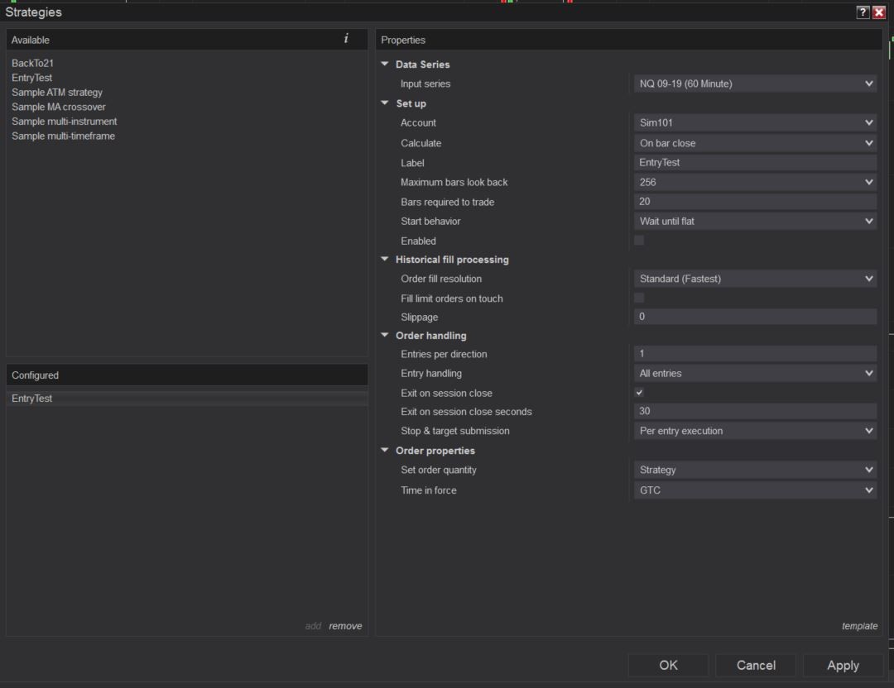Open Set order quantity dropdown
The height and width of the screenshot is (688, 894).
coord(755,470)
